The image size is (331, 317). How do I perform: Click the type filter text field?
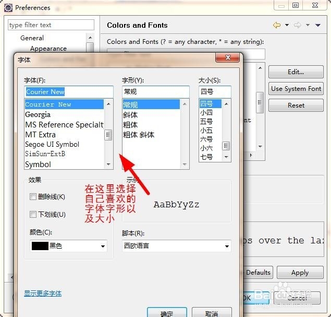click(51, 25)
